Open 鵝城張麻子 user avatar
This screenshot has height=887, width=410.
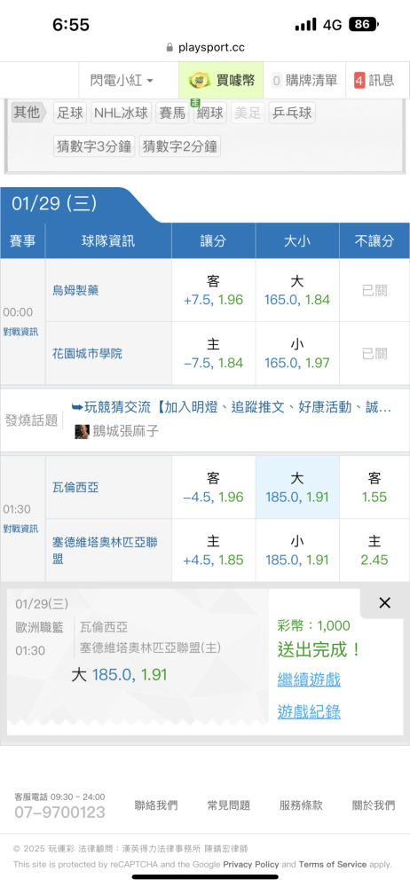pyautogui.click(x=82, y=432)
